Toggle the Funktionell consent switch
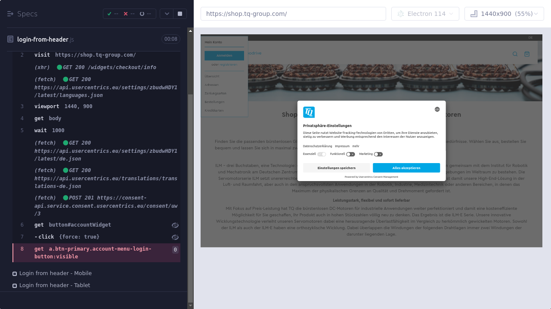The image size is (551, 309). pos(350,154)
